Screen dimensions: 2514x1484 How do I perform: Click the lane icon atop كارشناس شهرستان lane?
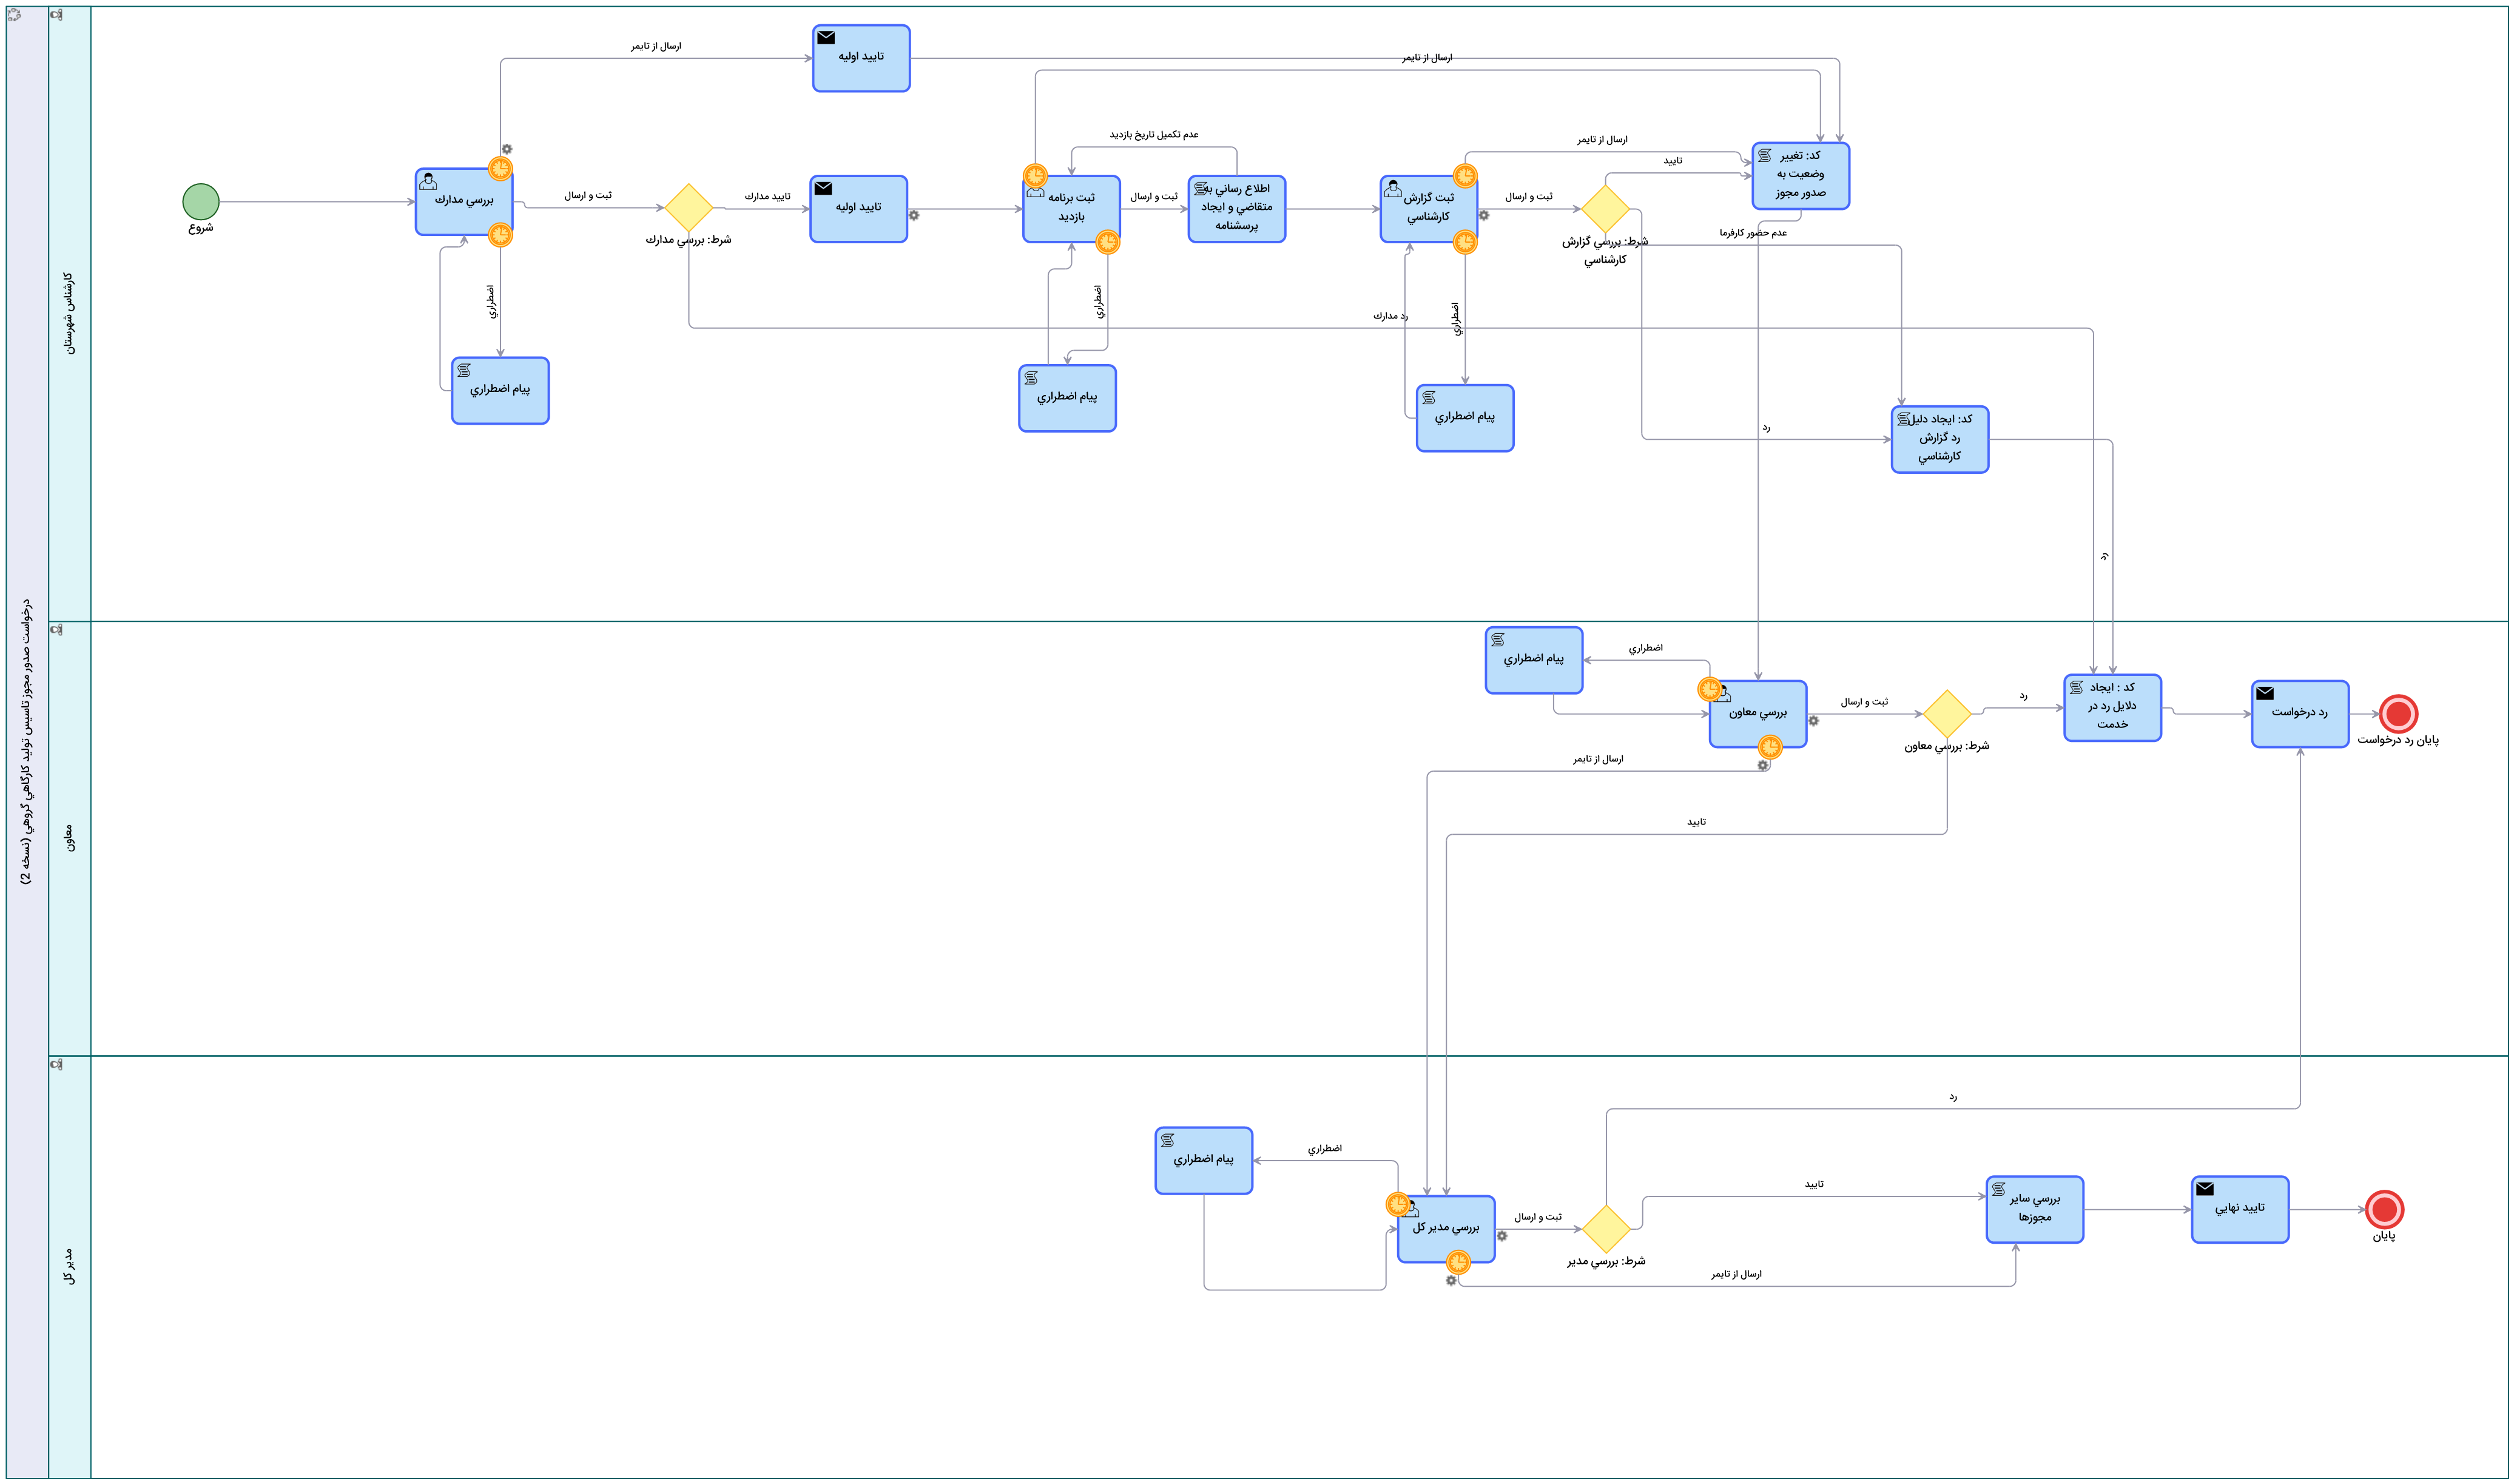click(57, 15)
